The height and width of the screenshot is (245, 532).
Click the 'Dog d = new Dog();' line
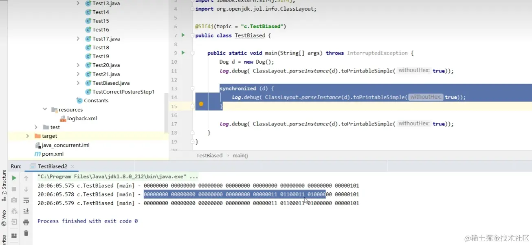[x=247, y=62]
